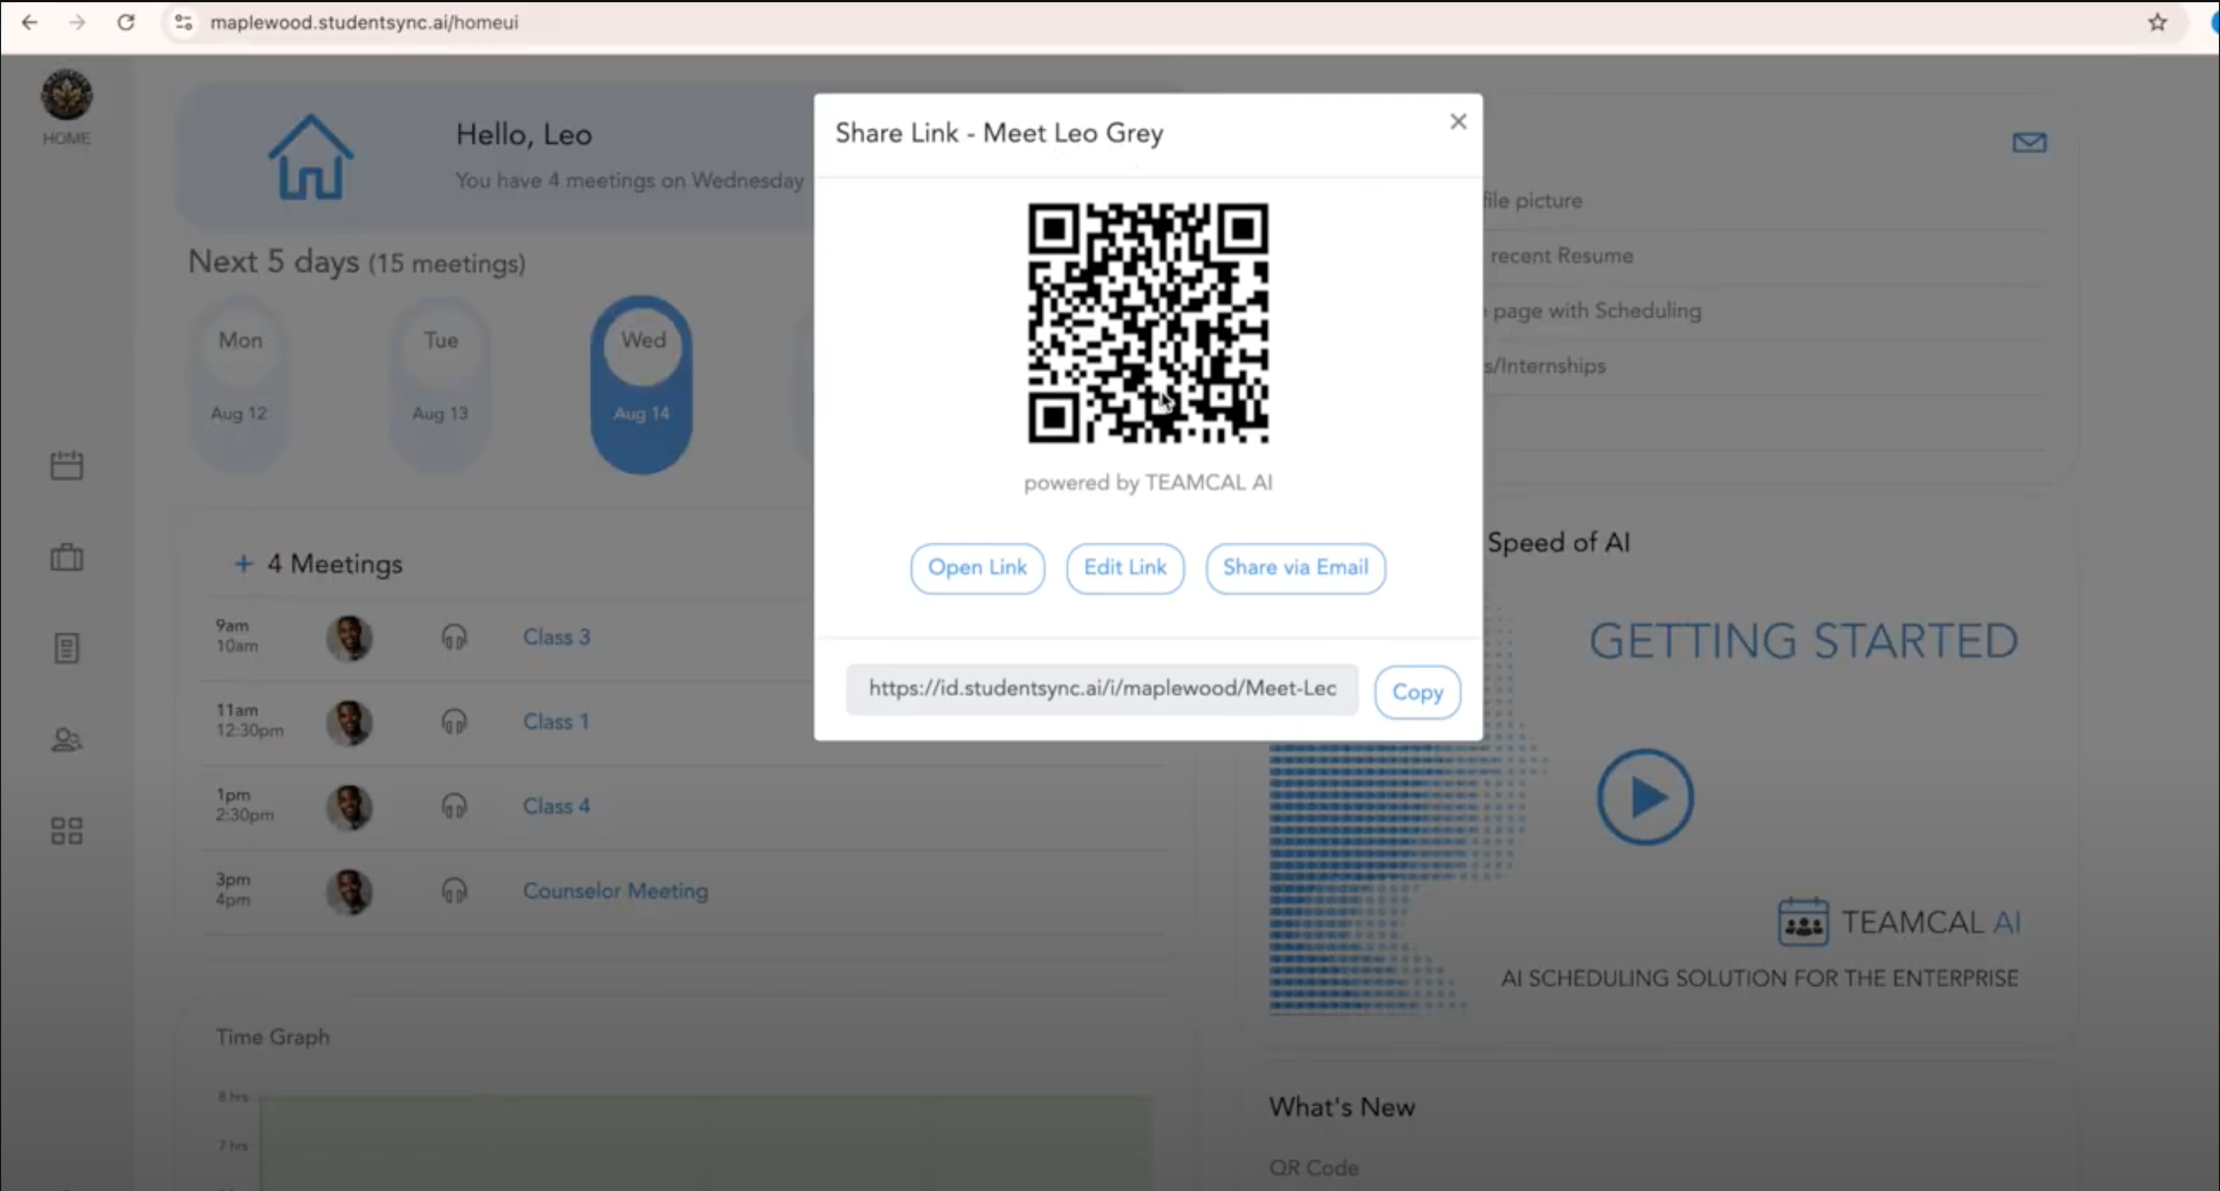Click avatar in 1pm Class 4 row
The height and width of the screenshot is (1191, 2220).
click(349, 806)
